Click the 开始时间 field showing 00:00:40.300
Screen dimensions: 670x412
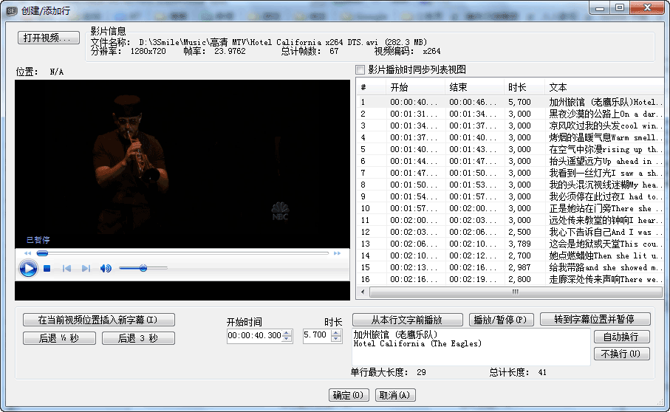[255, 335]
